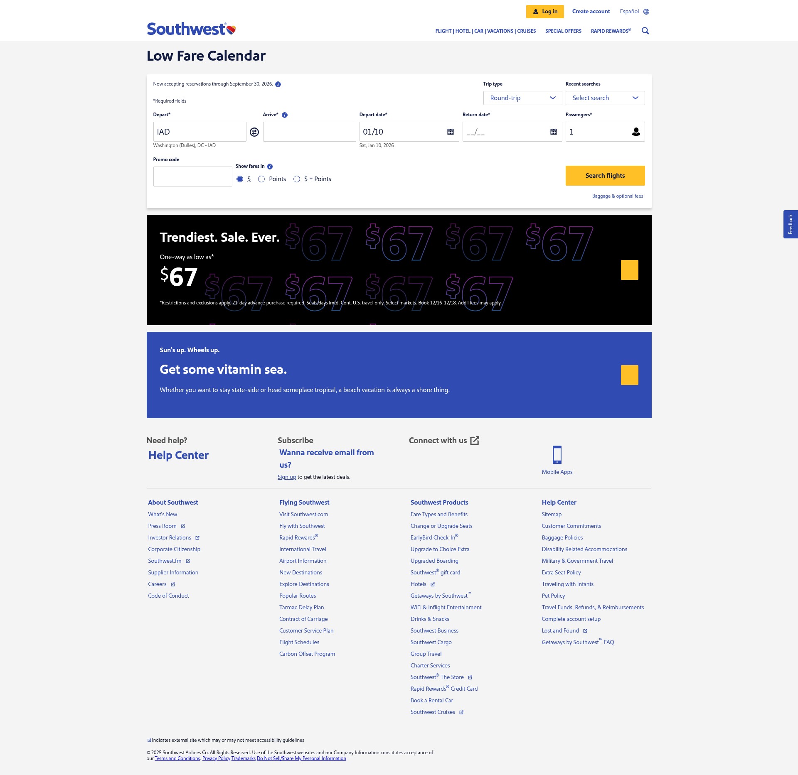Open Airport Information footer link
This screenshot has width=798, height=775.
(303, 561)
